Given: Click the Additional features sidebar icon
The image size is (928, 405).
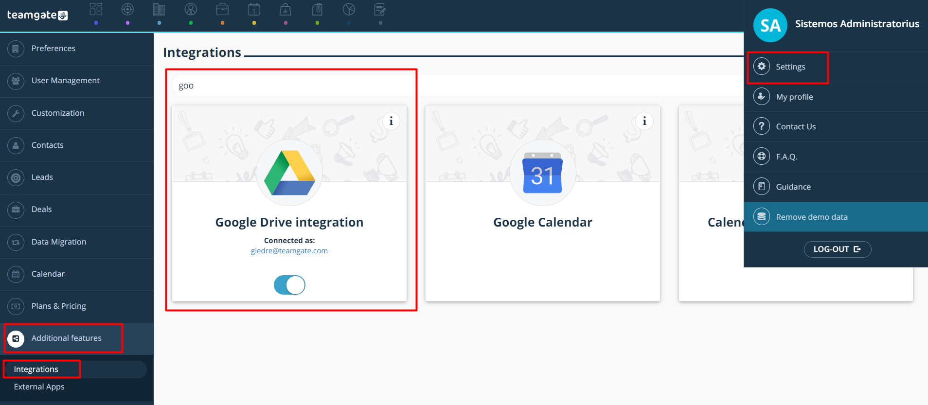Looking at the screenshot, I should 16,338.
